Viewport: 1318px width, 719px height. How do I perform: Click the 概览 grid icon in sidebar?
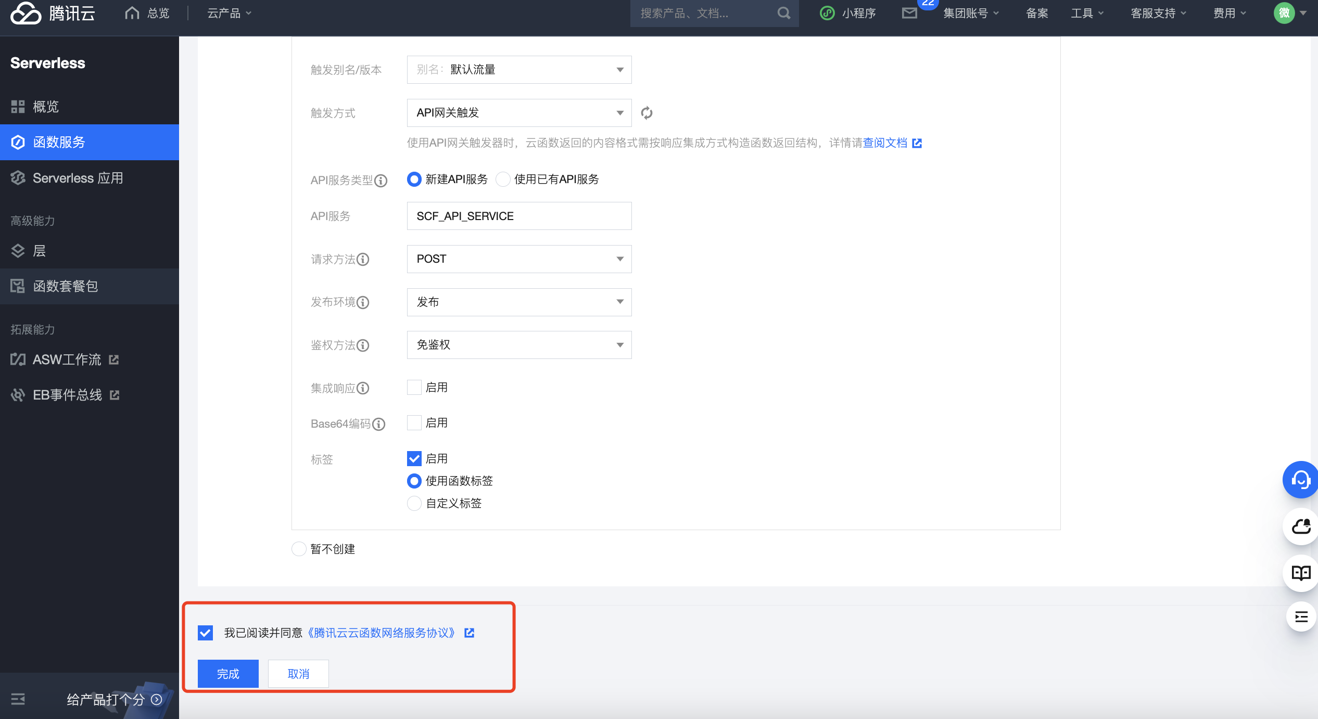click(18, 107)
